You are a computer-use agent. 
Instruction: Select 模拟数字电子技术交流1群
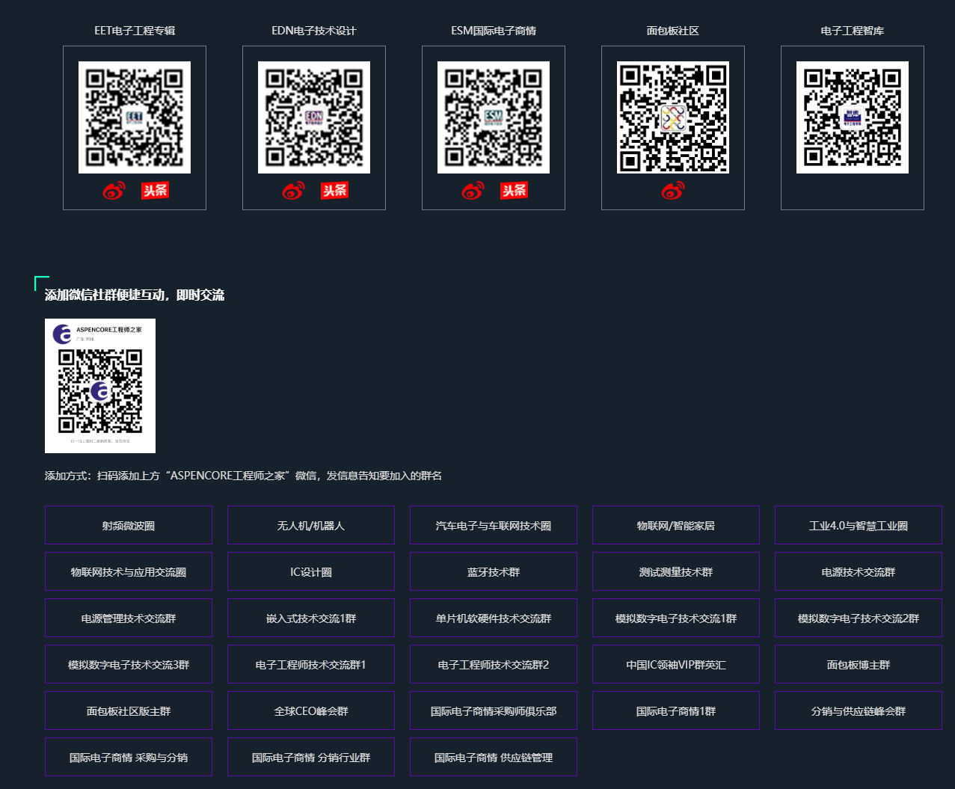(x=676, y=618)
